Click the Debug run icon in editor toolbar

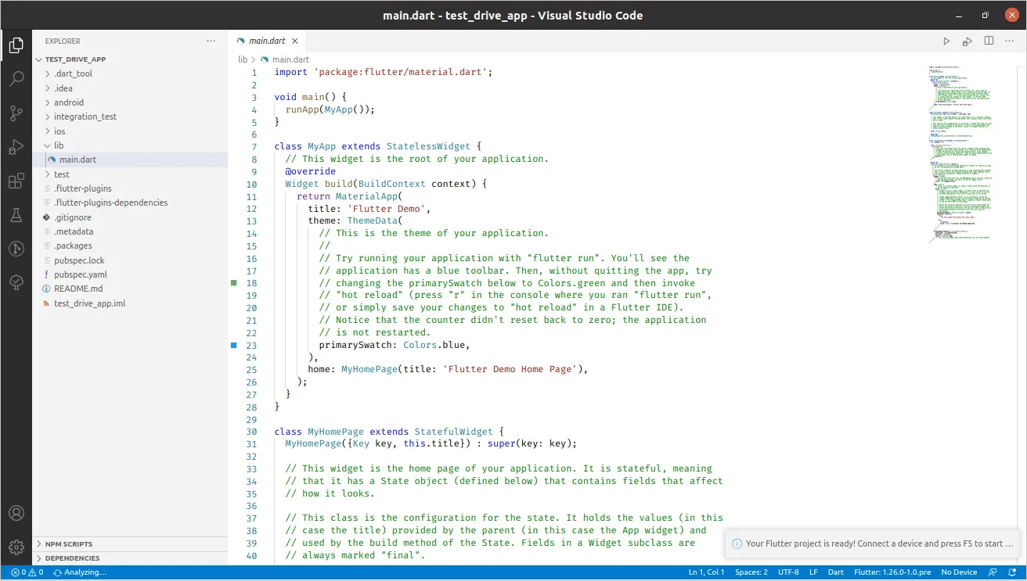[968, 41]
